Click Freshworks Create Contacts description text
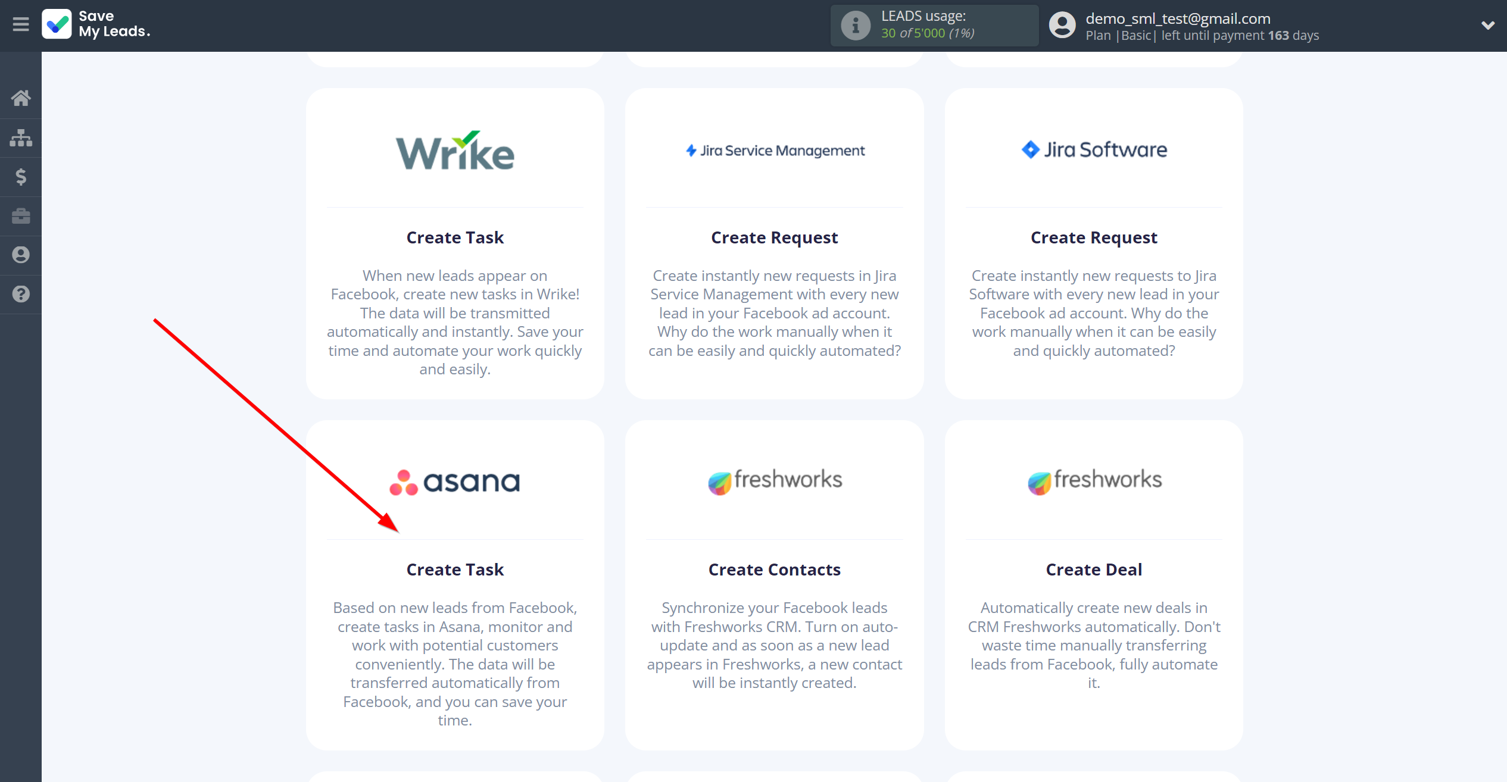Image resolution: width=1507 pixels, height=782 pixels. pos(775,645)
